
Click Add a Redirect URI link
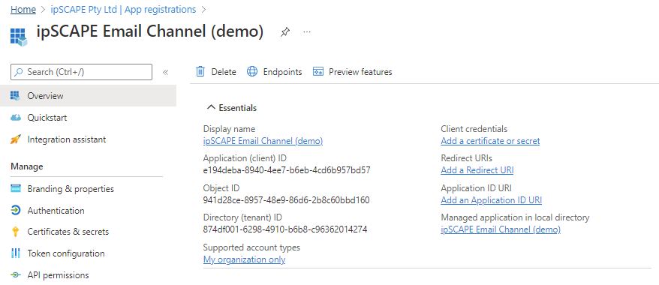pos(477,170)
